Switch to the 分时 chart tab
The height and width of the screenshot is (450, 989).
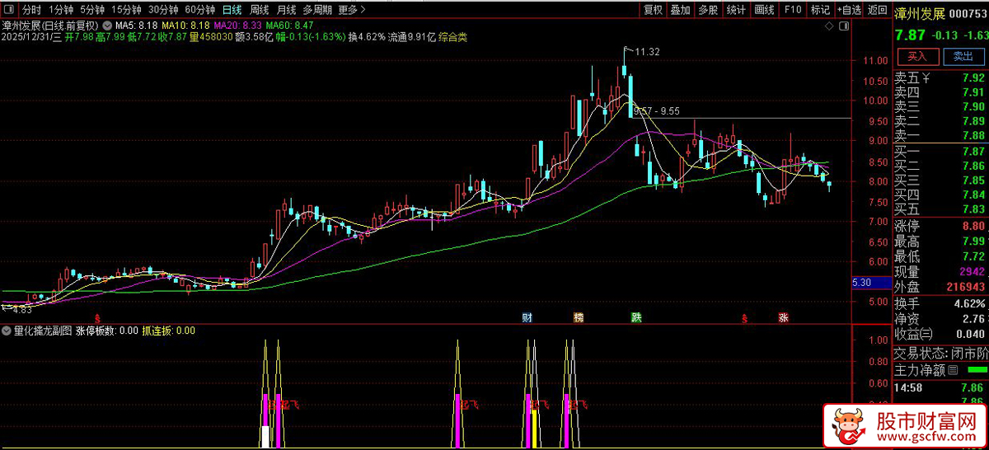click(31, 10)
